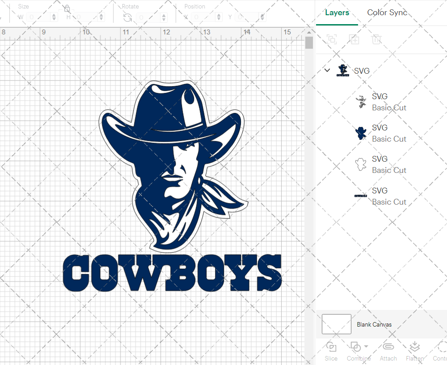Click the canvas vertical scrollbar up arrow
Image resolution: width=447 pixels, height=365 pixels.
pyautogui.click(x=309, y=33)
